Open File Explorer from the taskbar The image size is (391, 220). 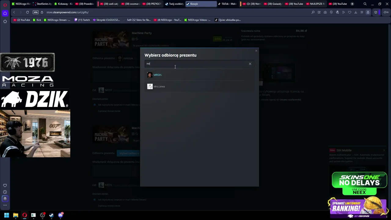pyautogui.click(x=16, y=215)
